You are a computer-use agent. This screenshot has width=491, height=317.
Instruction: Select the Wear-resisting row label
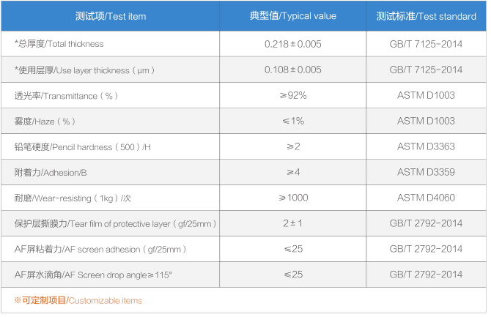tap(73, 198)
